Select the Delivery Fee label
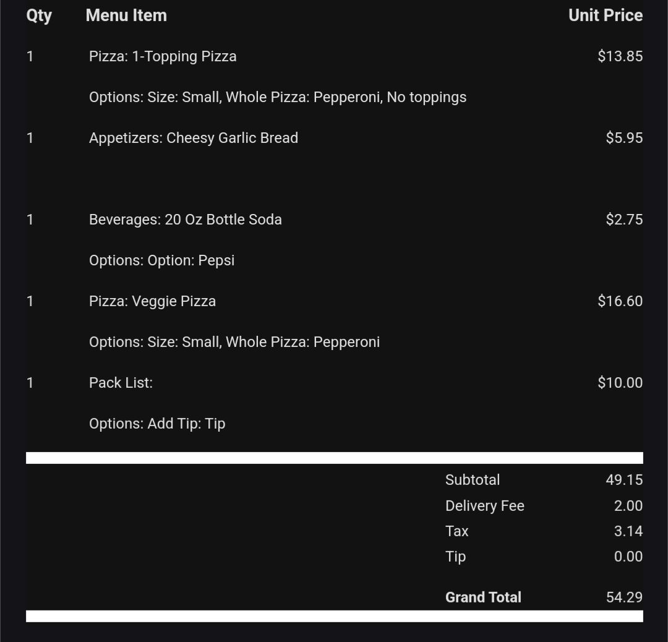 click(485, 506)
